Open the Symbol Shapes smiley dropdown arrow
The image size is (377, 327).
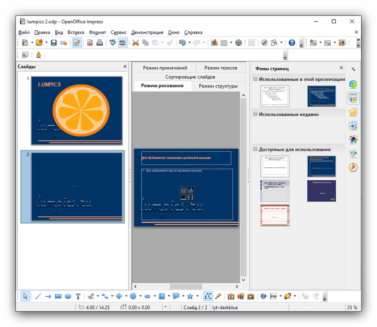click(x=140, y=296)
